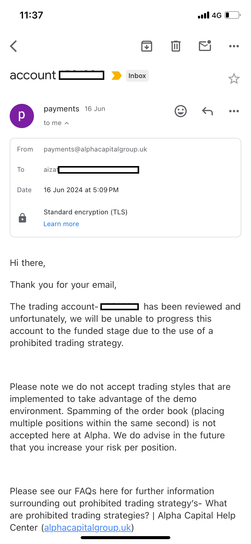Toggle the yellow importance marker
Screen dimensions: 251x544
click(116, 76)
